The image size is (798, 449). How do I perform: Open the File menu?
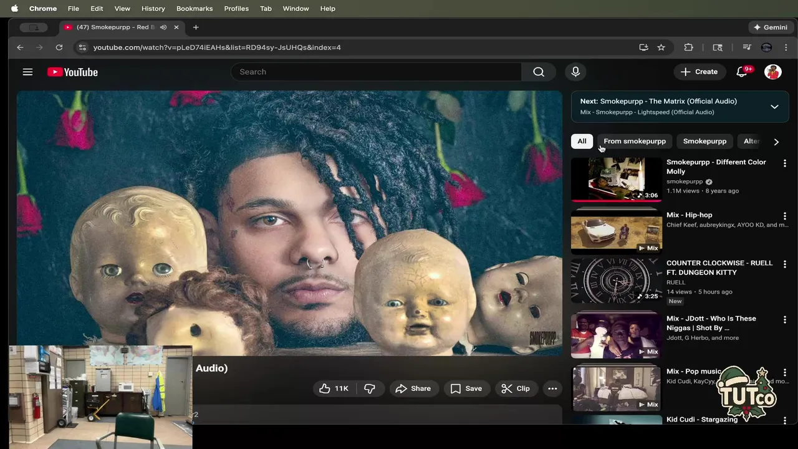73,8
